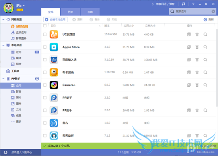This screenshot has width=218, height=156.
Task: Click the lightning repair crash icon
Action: pos(153,4)
